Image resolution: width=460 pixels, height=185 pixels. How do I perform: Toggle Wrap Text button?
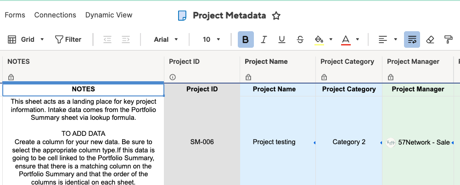click(x=412, y=39)
